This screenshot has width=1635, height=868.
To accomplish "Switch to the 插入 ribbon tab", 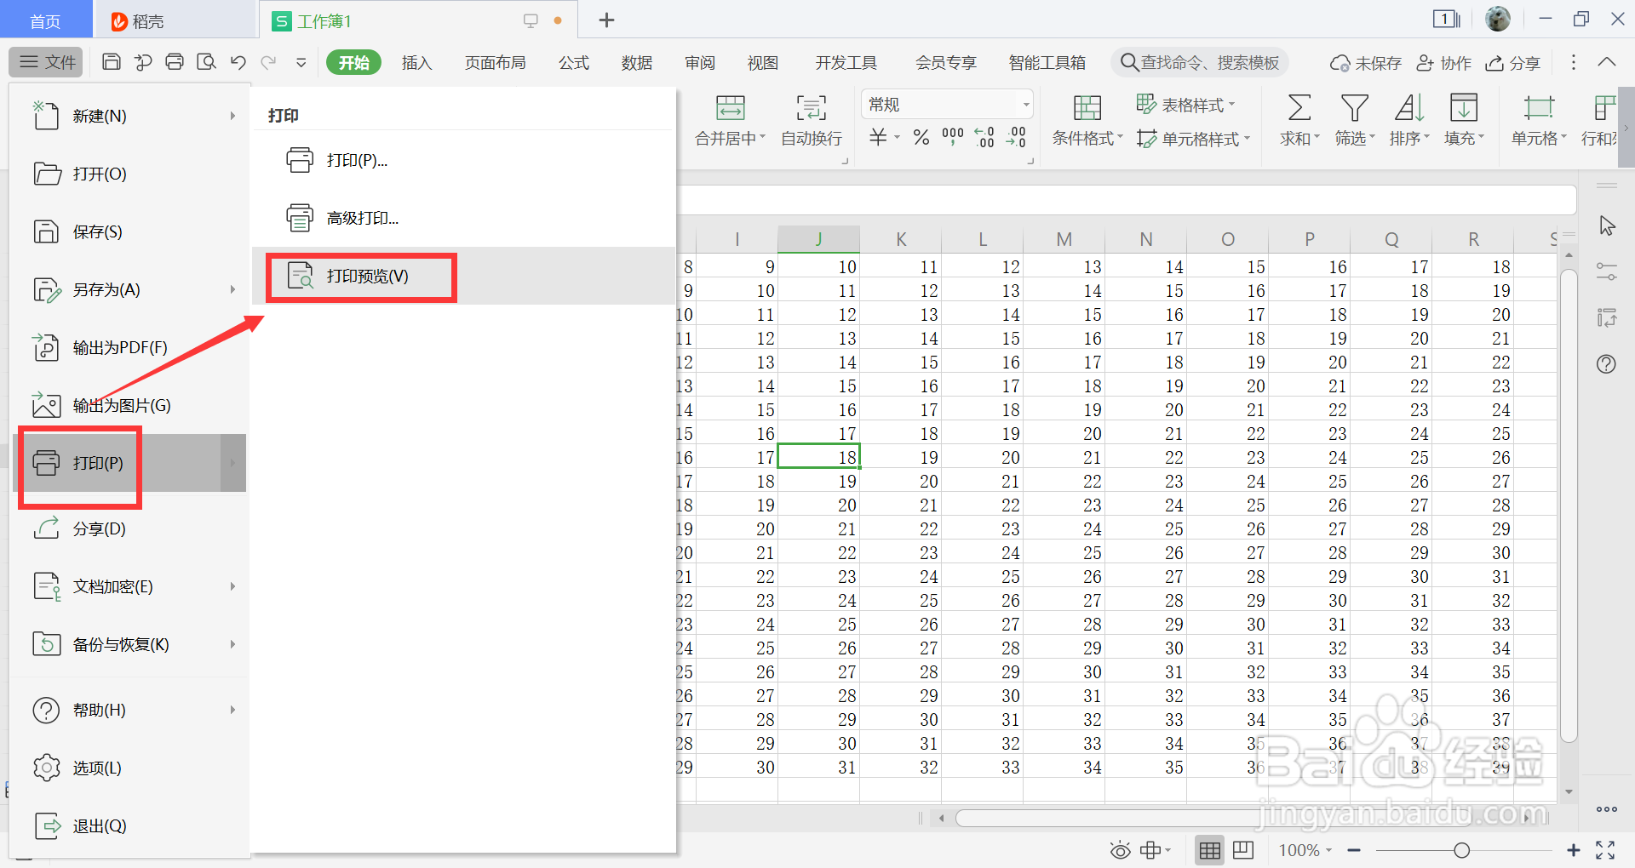I will 416,63.
